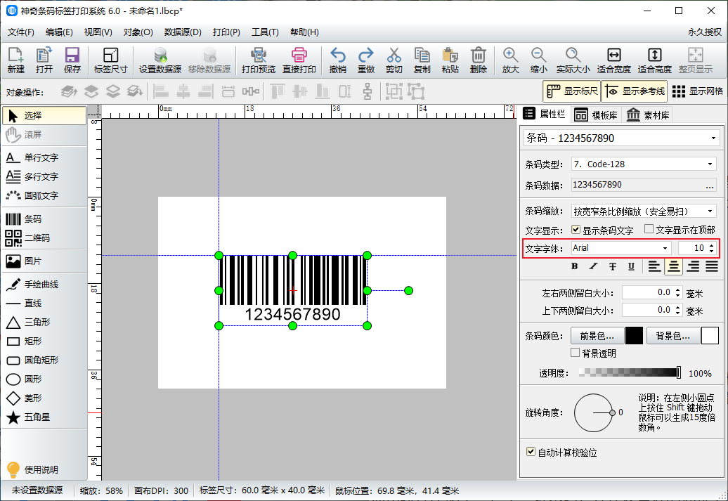Select the 图片 image tool
The width and height of the screenshot is (728, 501).
pyautogui.click(x=44, y=261)
